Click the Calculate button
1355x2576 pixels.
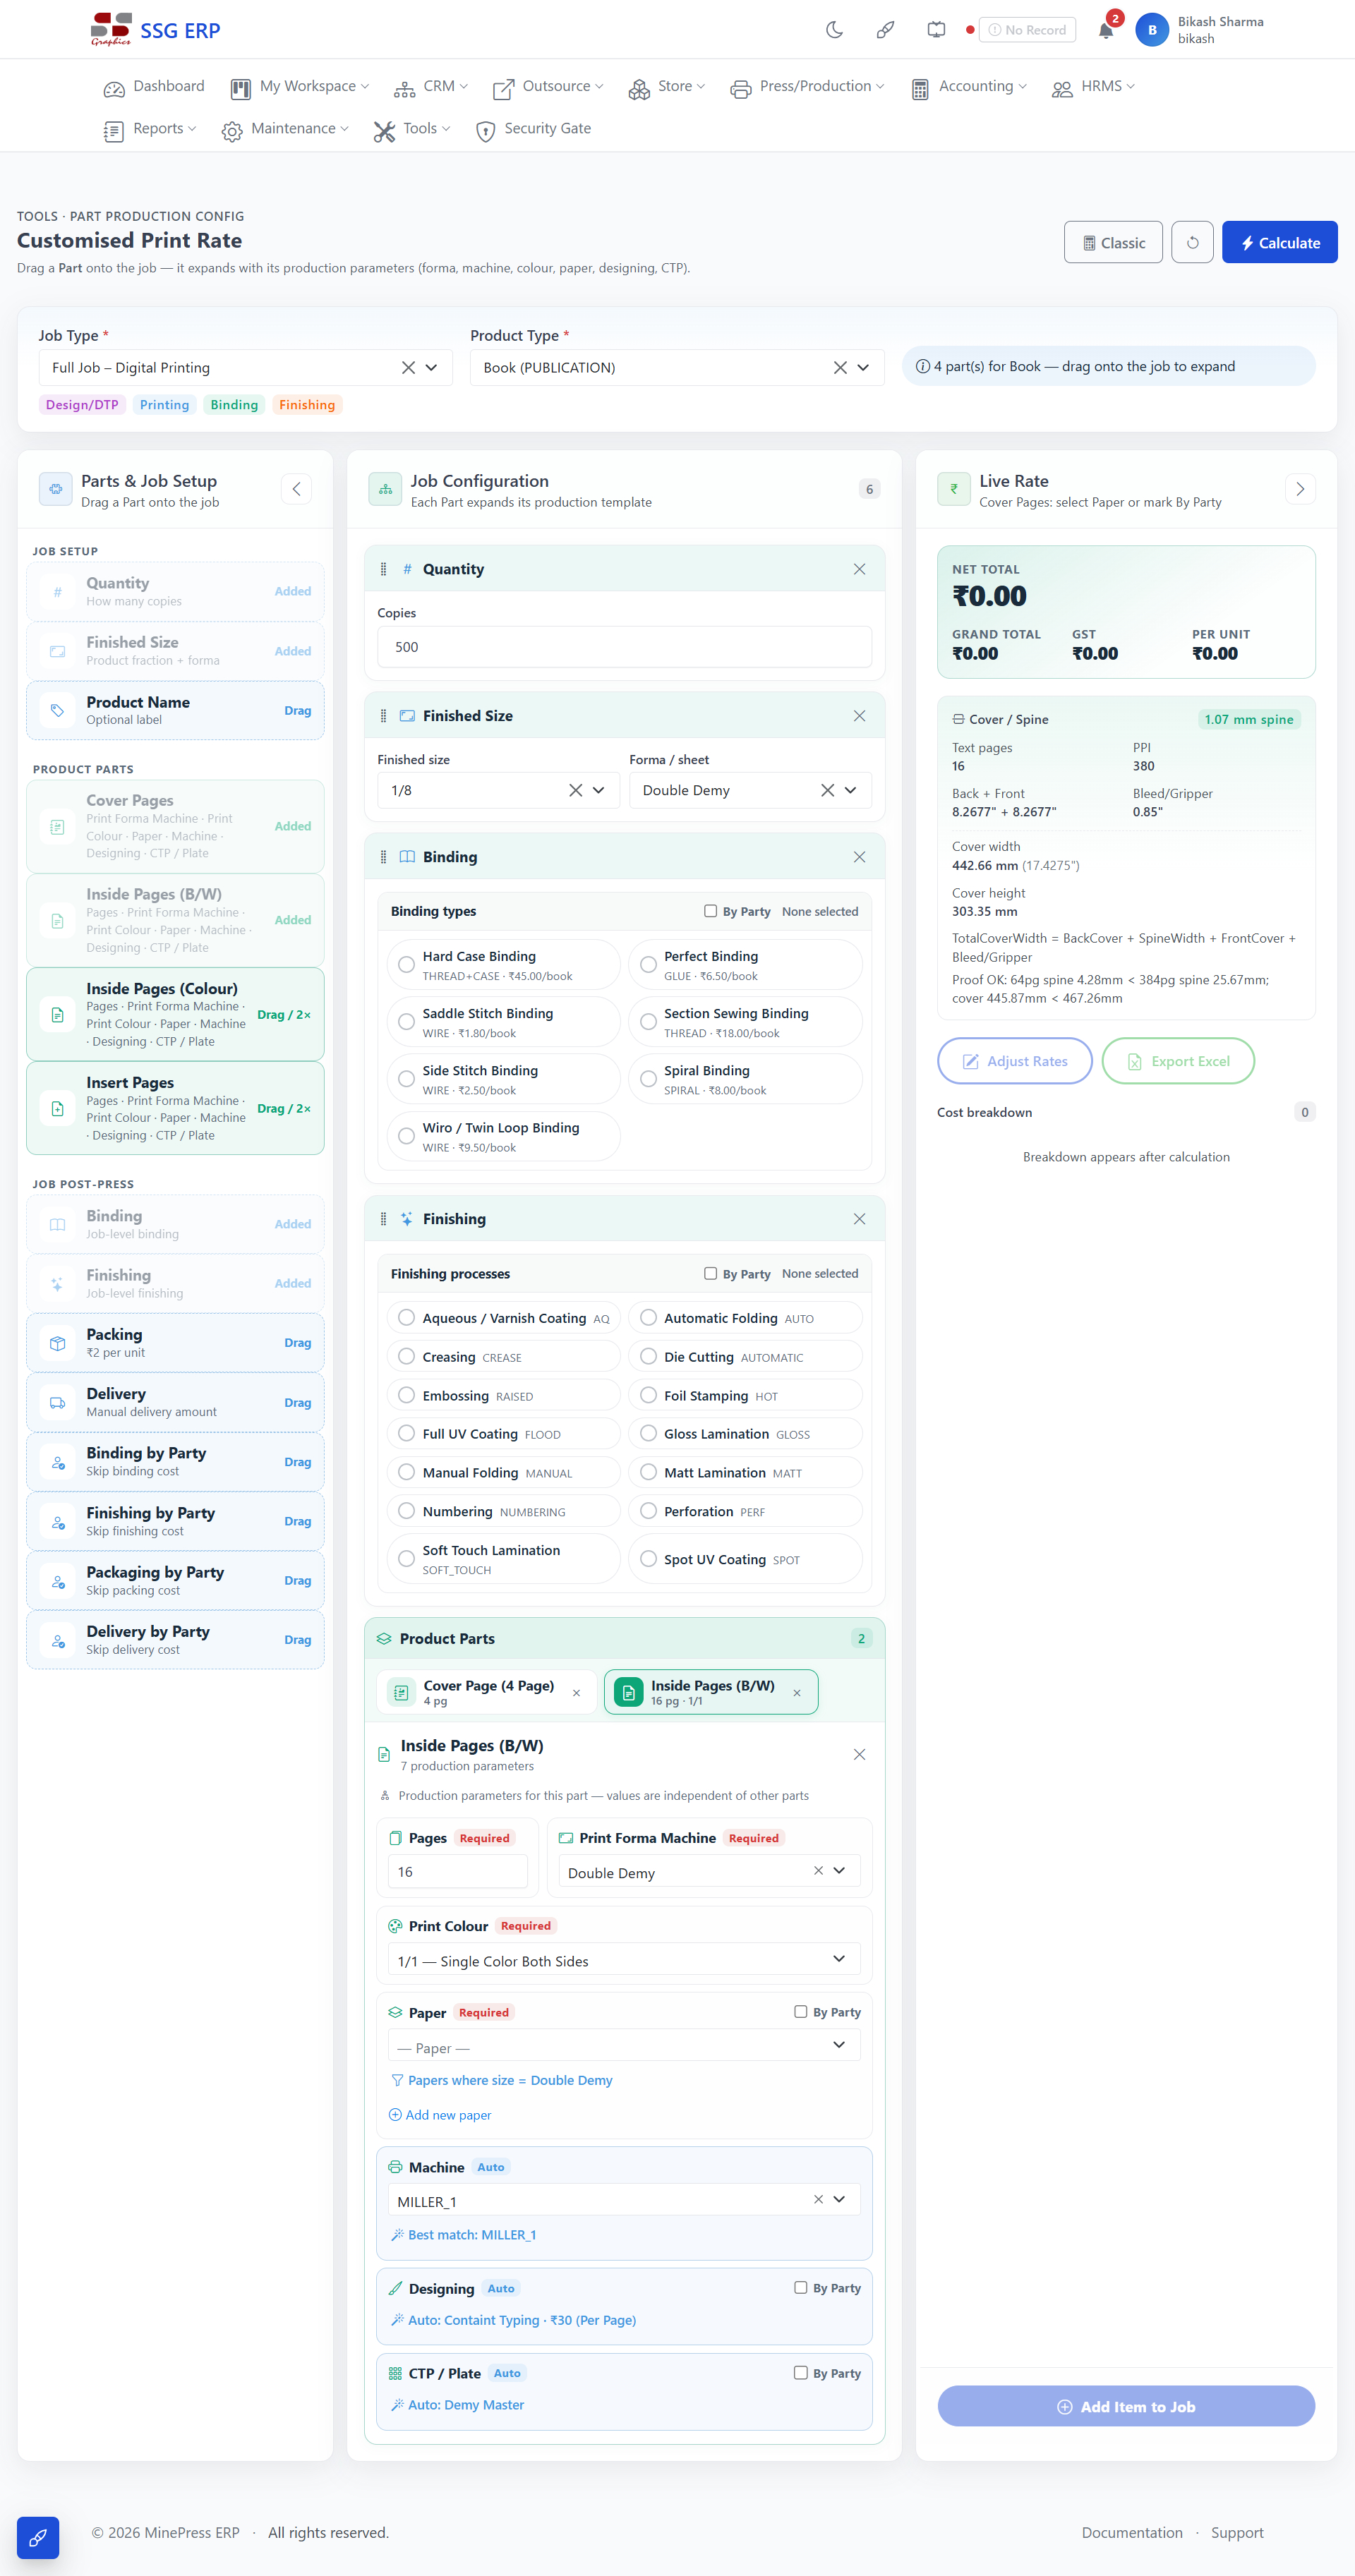[x=1279, y=242]
